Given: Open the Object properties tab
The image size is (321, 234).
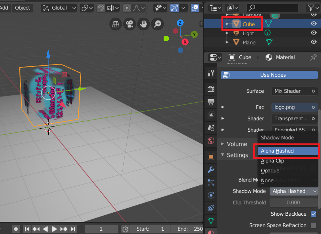Looking at the screenshot, I should click(211, 157).
